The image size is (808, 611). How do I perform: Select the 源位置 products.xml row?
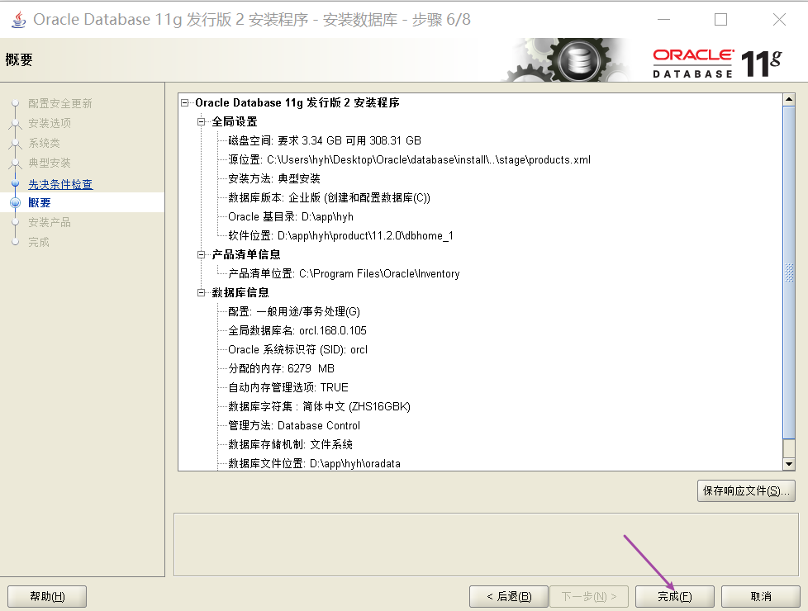point(409,159)
